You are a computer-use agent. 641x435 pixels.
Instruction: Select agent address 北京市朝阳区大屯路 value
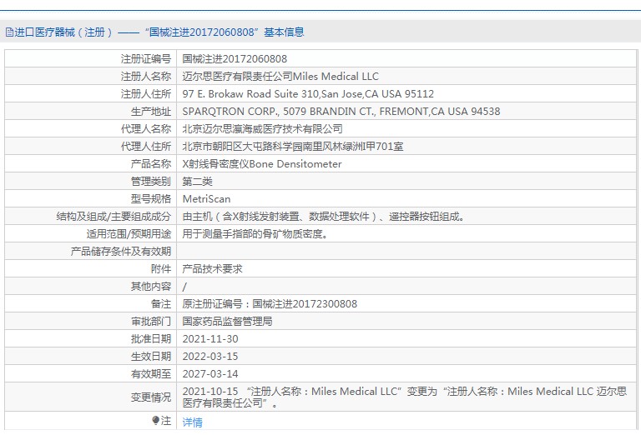click(x=293, y=147)
